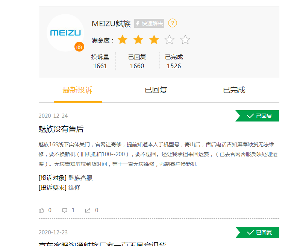294x246 pixels.
Task: Click the 投诉量 count 1661
Action: pyautogui.click(x=100, y=66)
